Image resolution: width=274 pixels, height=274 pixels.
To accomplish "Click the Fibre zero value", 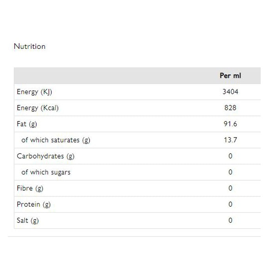I will [230, 188].
